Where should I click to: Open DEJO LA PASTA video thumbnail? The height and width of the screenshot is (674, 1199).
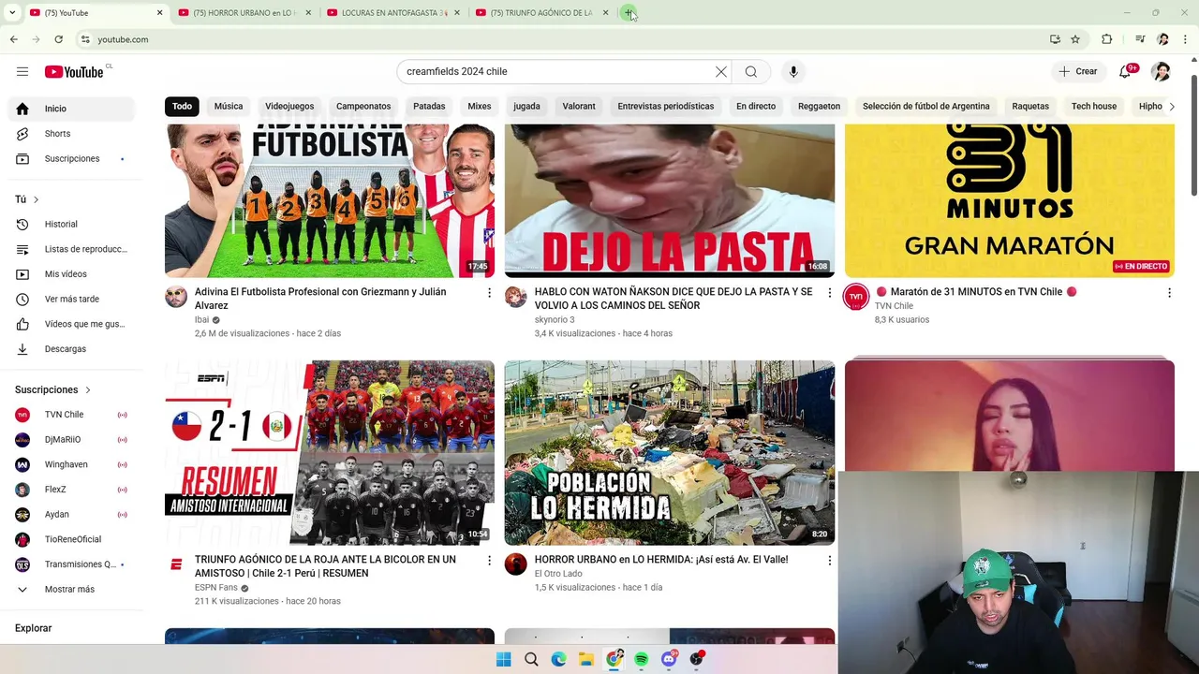[x=670, y=200]
